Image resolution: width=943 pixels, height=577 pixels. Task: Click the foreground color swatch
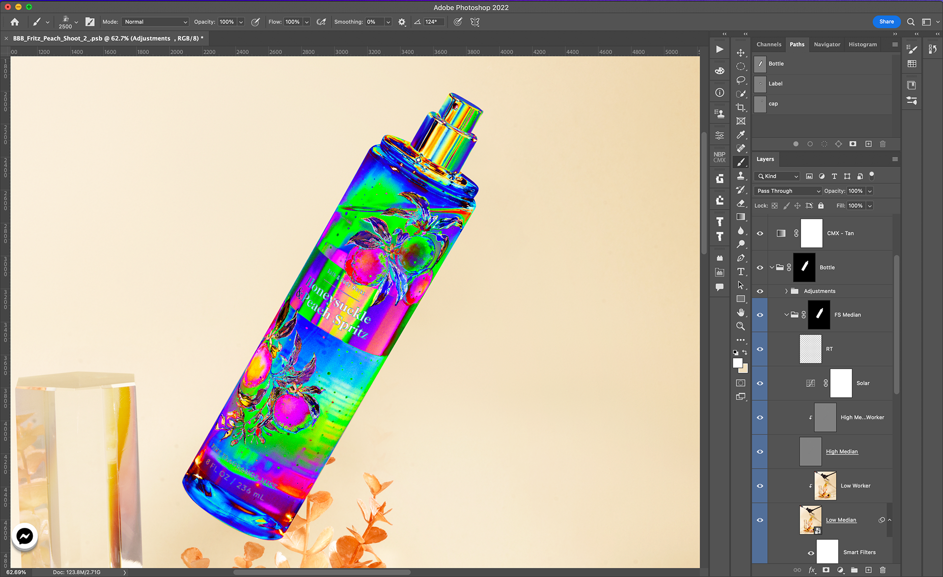pyautogui.click(x=737, y=363)
